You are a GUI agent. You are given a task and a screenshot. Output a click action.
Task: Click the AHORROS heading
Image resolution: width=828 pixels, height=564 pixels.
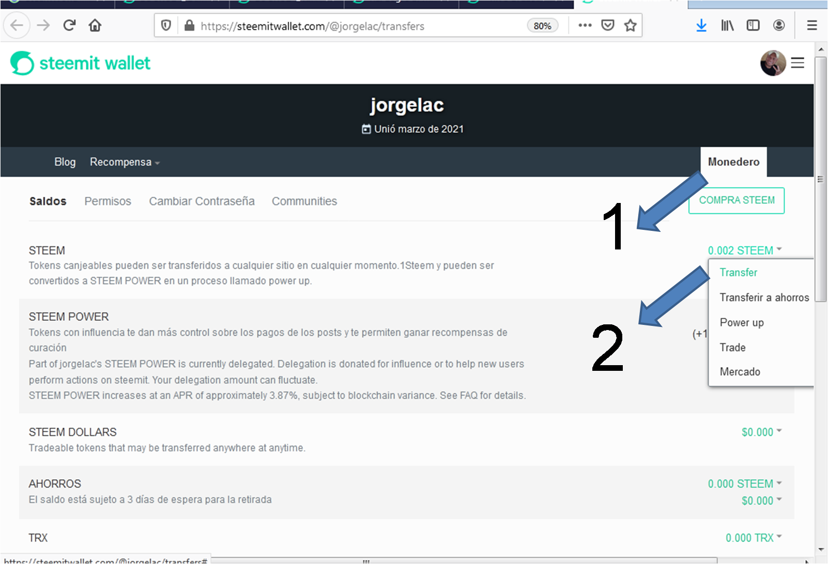(55, 484)
